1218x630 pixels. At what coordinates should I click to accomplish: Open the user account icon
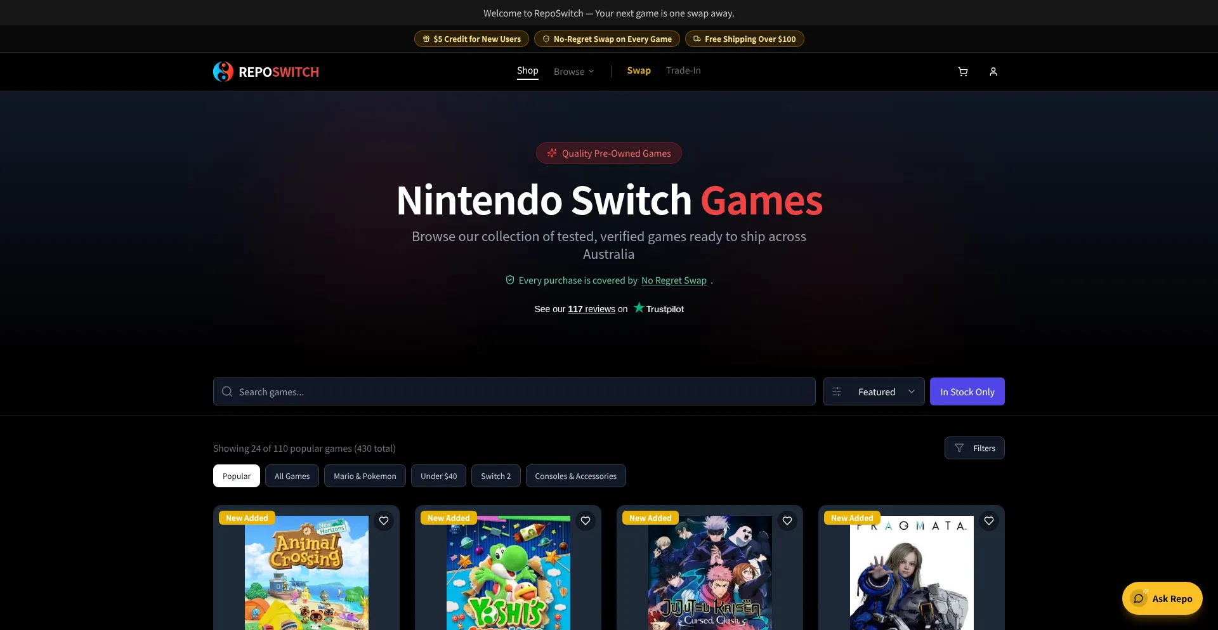point(993,72)
